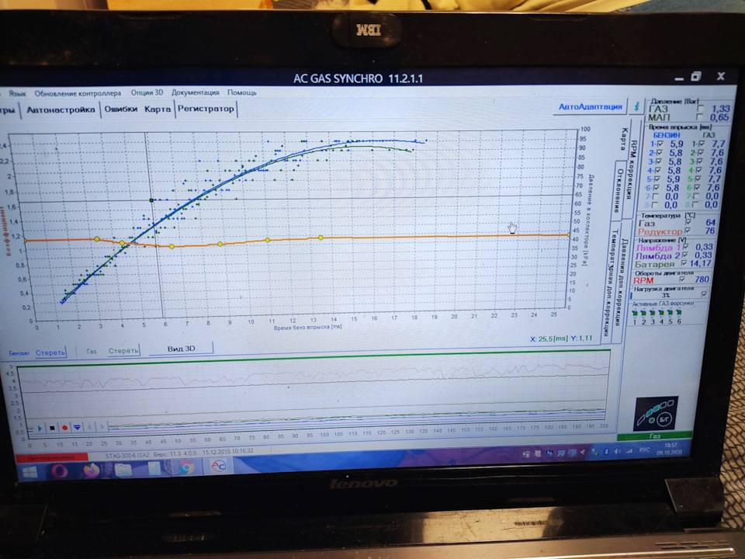Click the AC GAS SYNCHRO taskbar icon
745x559 pixels.
218,467
